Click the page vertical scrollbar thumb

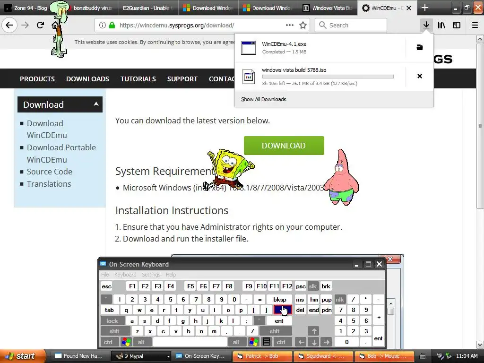click(x=480, y=126)
